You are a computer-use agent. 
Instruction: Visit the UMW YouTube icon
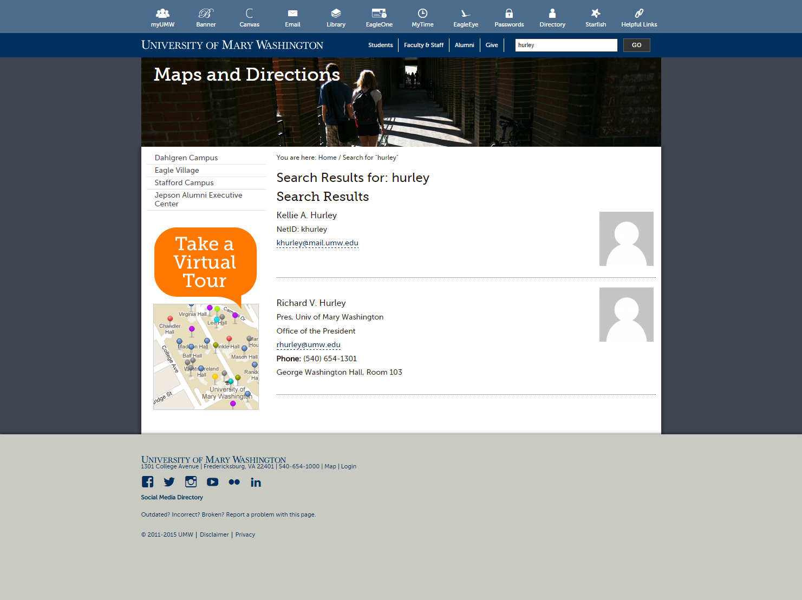[x=212, y=482]
